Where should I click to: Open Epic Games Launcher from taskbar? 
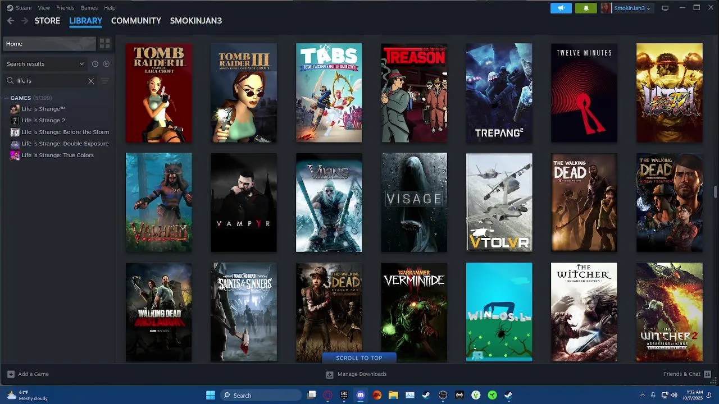pos(344,395)
